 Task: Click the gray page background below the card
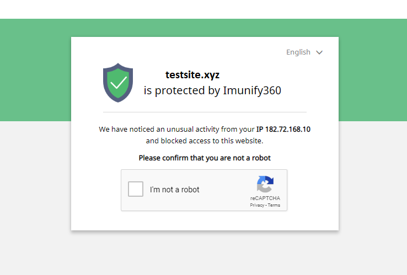(x=204, y=254)
